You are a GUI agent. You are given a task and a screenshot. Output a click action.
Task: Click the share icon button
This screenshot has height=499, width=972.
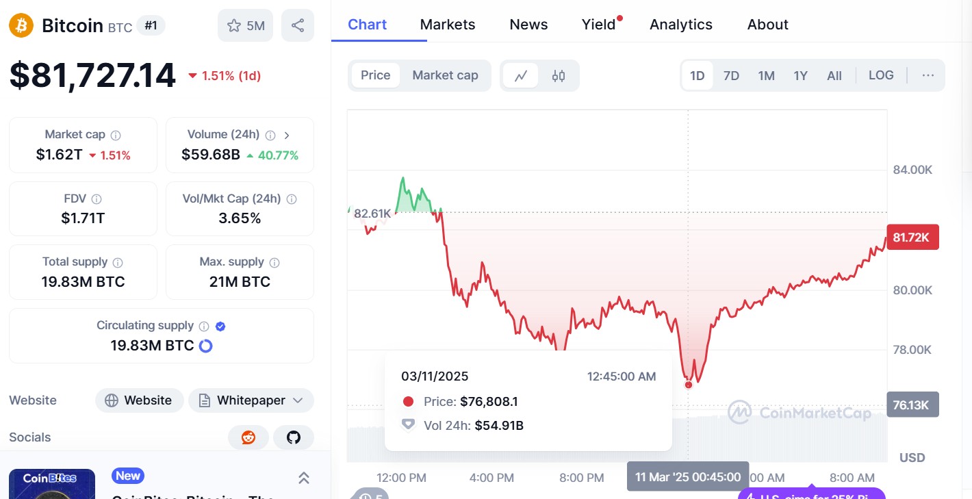click(x=298, y=26)
